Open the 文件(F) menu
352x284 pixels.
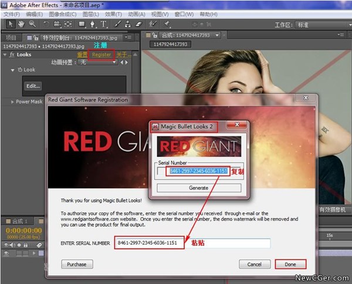click(12, 14)
